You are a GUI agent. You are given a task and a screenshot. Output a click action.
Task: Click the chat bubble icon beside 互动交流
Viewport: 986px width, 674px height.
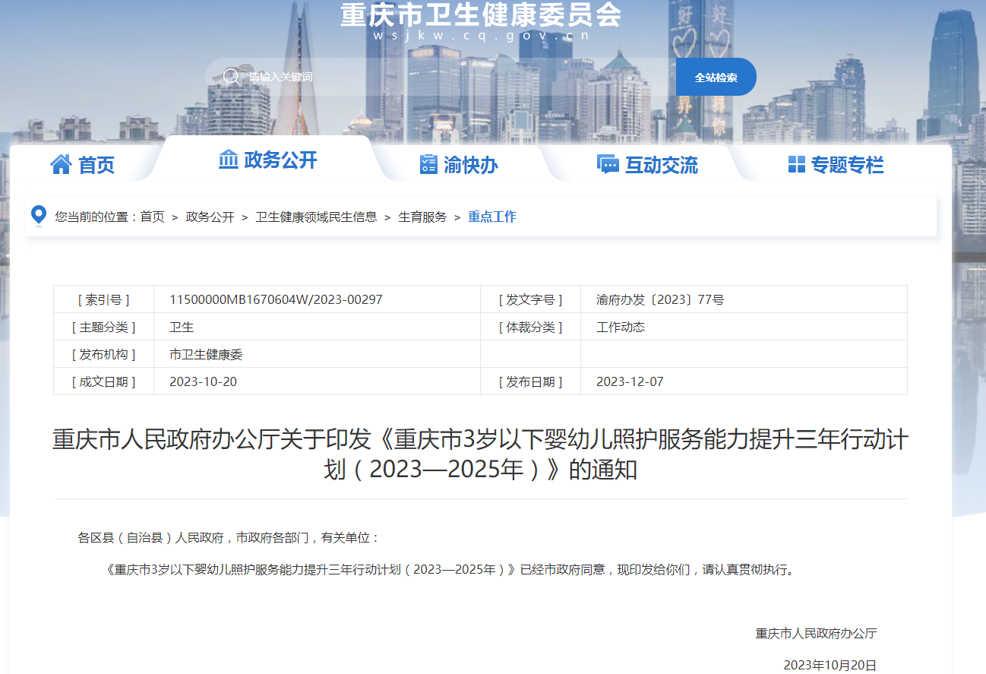pos(608,164)
